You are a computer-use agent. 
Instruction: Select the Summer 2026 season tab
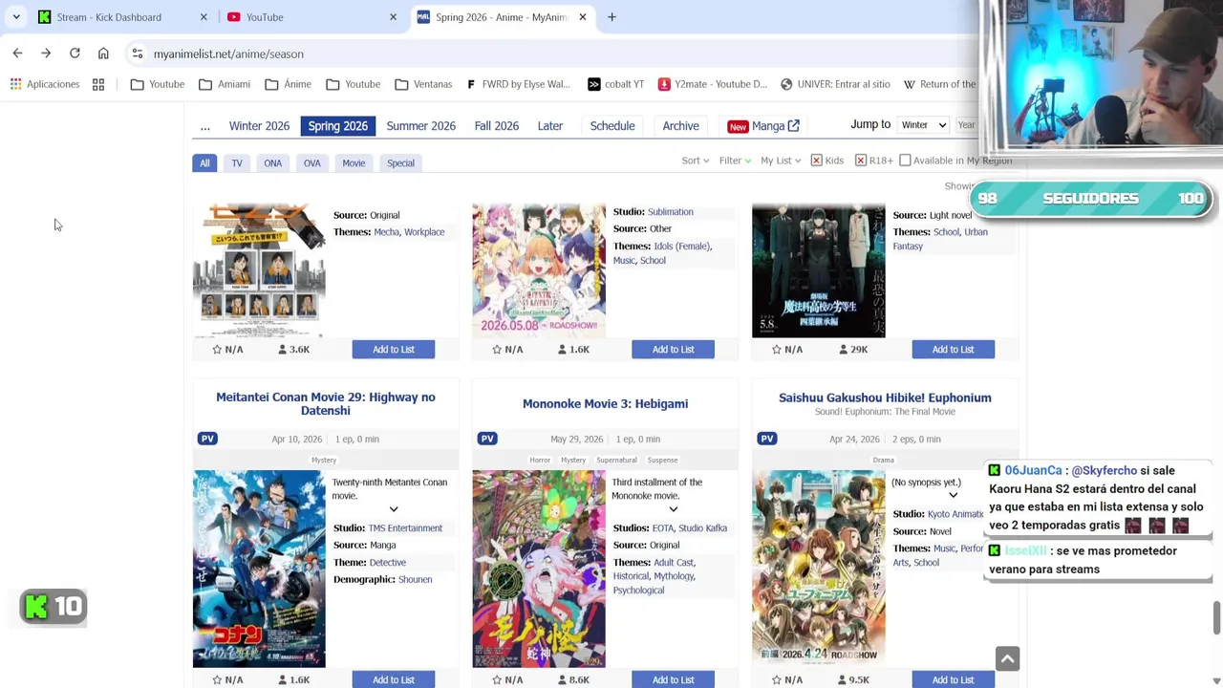tap(420, 126)
